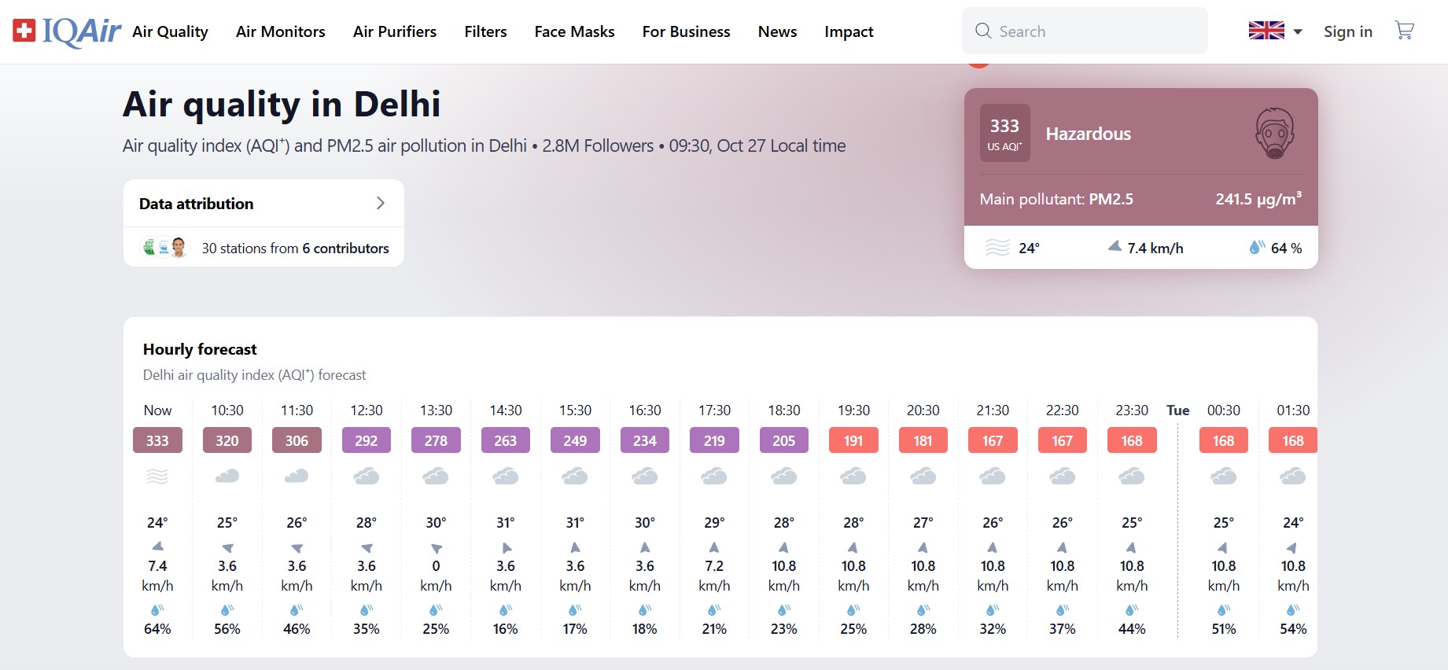
Task: Expand Data attribution chevron
Action: (381, 203)
